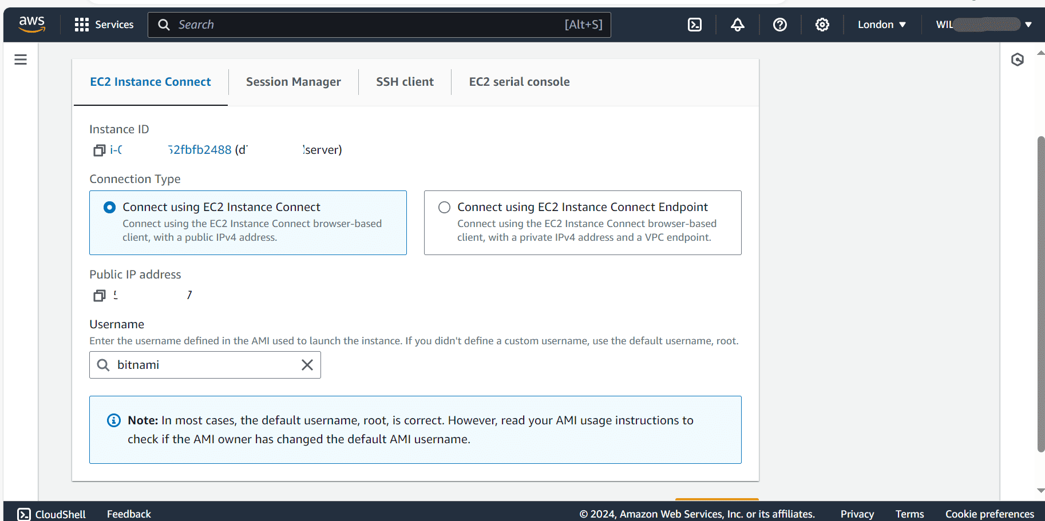The image size is (1045, 521).
Task: Clear the username field with the X
Action: click(x=307, y=365)
